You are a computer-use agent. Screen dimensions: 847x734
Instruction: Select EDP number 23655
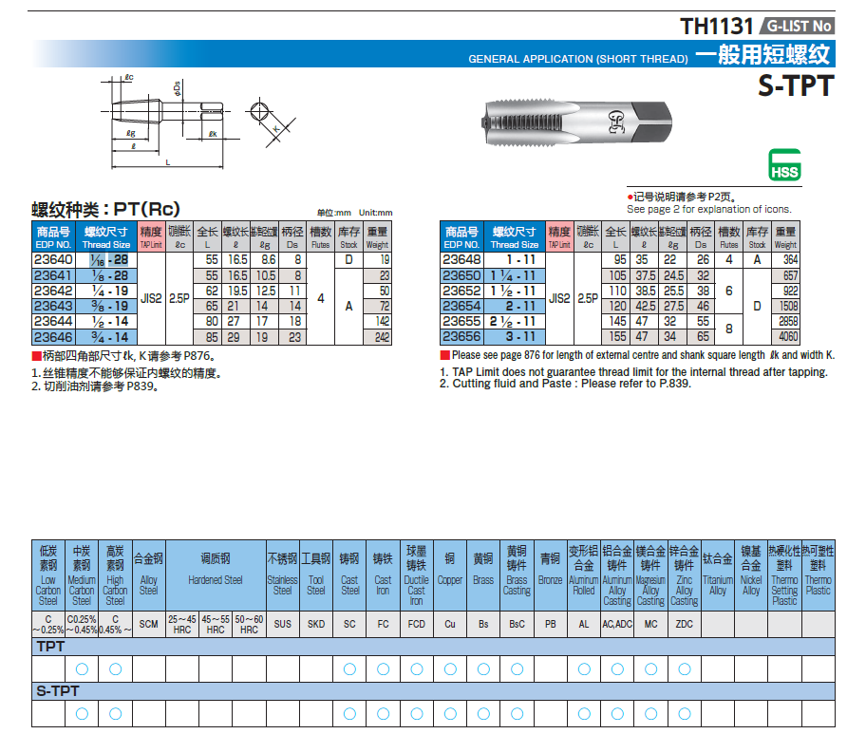[x=461, y=321]
